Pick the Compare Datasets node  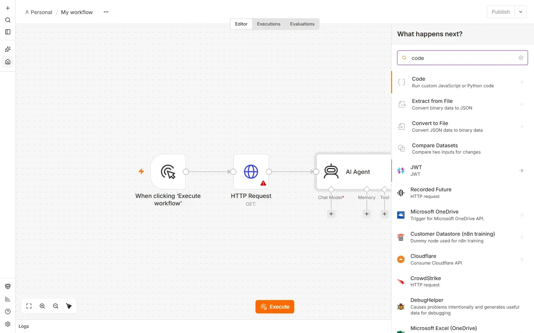(462, 148)
